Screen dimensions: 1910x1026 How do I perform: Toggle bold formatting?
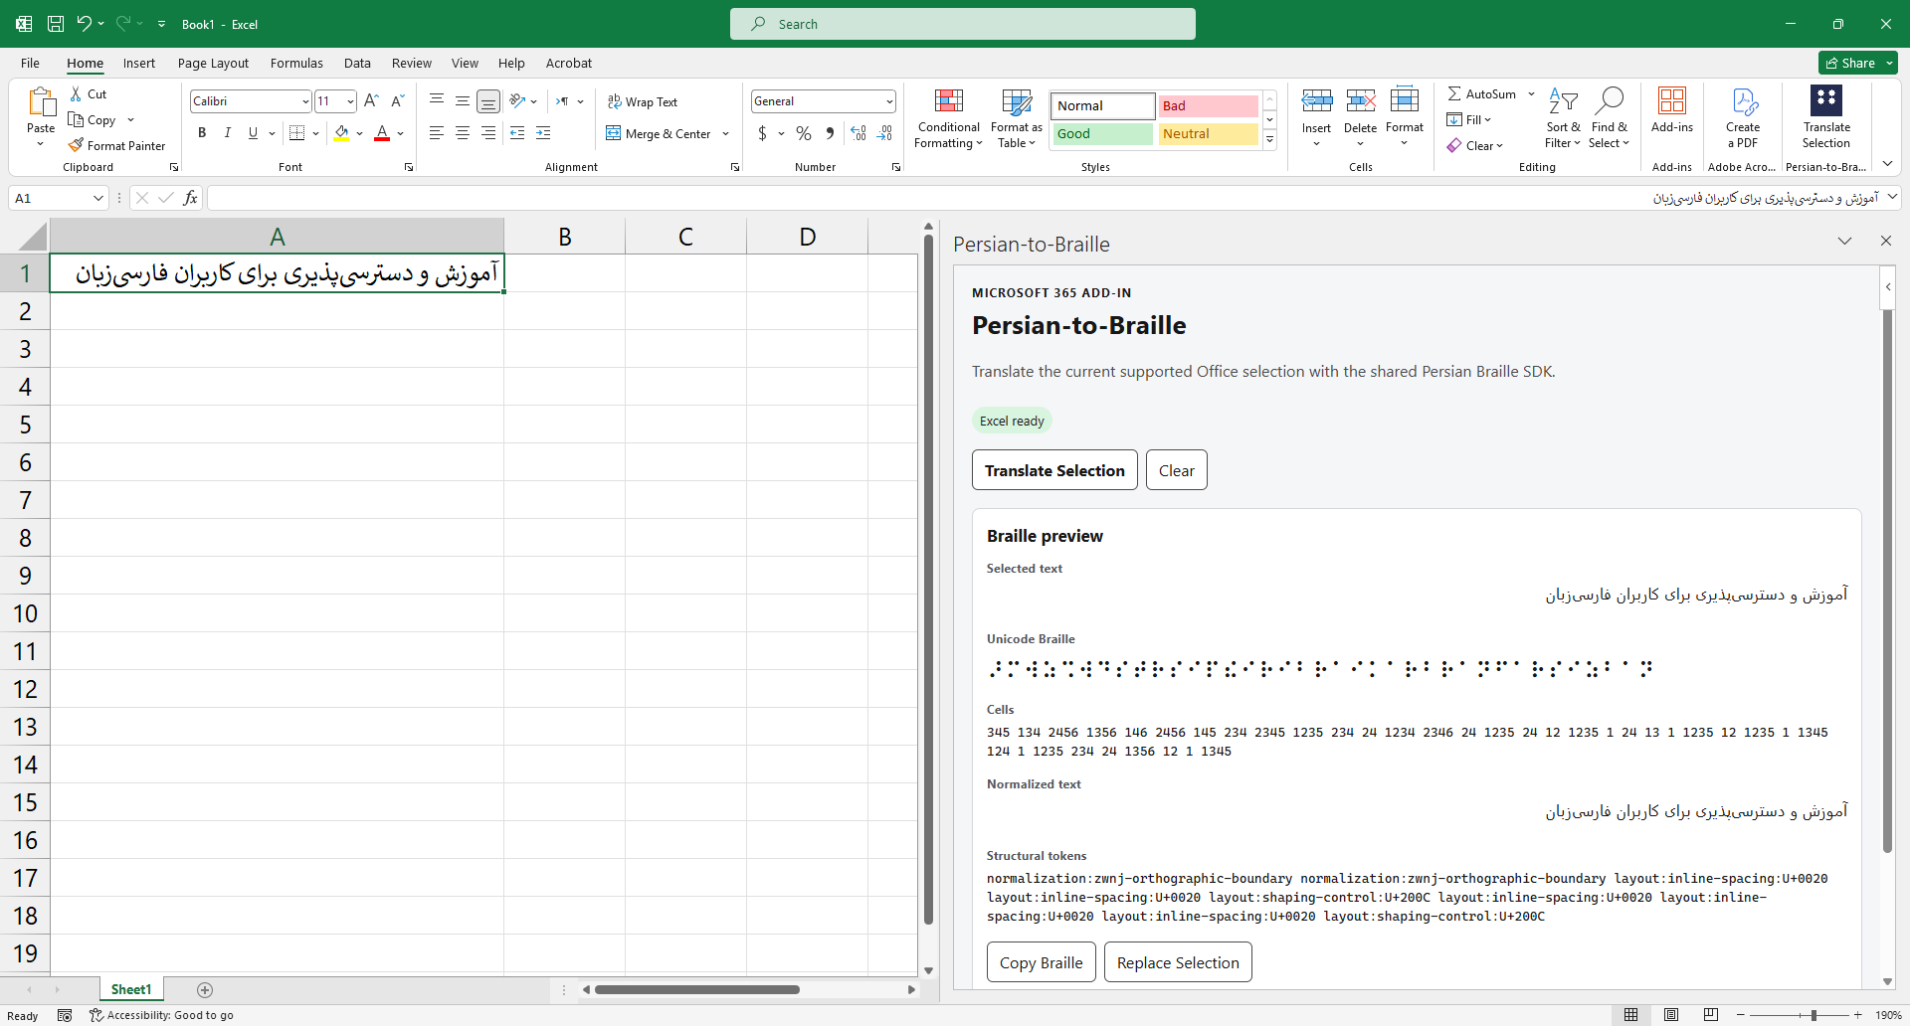coord(202,132)
